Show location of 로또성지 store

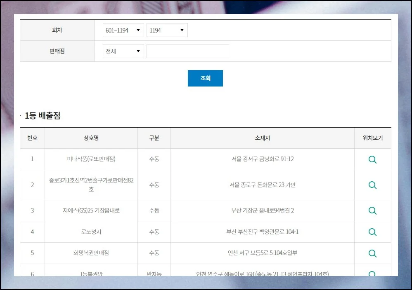click(x=372, y=232)
